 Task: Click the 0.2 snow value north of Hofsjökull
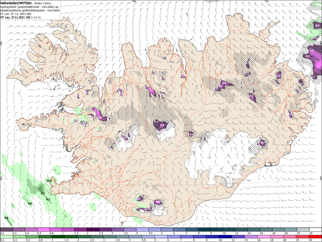156,122
